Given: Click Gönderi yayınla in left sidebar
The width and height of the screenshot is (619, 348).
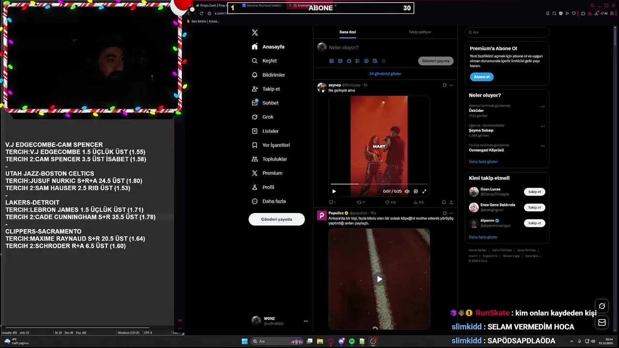Looking at the screenshot, I should (x=277, y=219).
